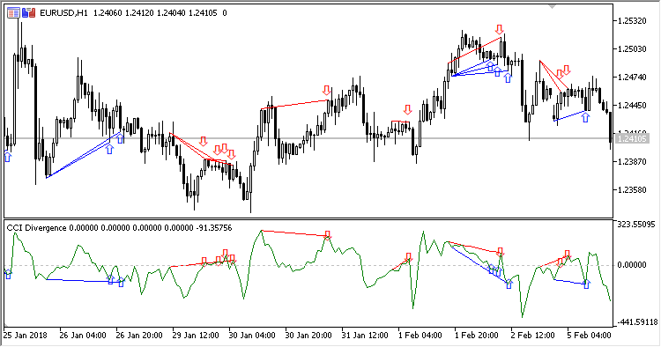Click the 30 Jan 04:00 time label
The width and height of the screenshot is (661, 347).
click(252, 336)
